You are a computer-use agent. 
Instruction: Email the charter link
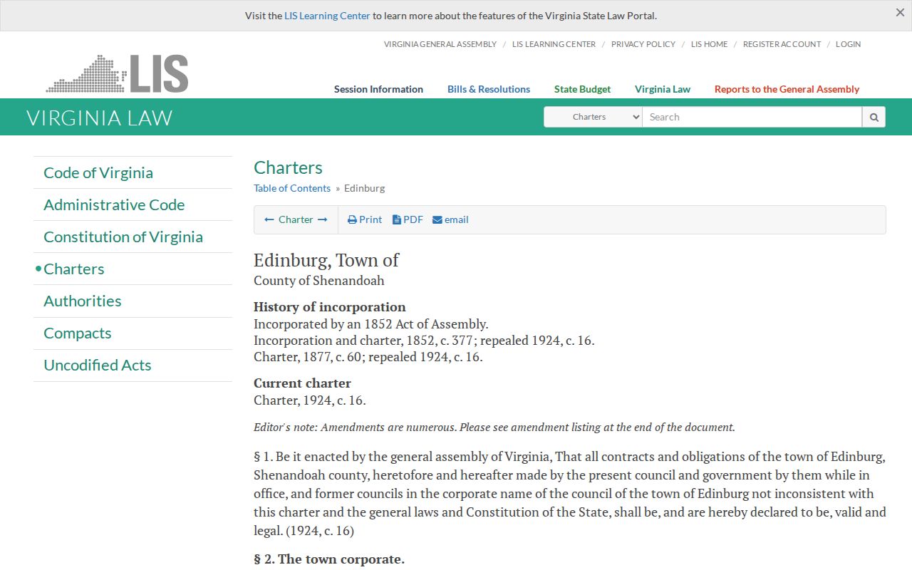450,219
